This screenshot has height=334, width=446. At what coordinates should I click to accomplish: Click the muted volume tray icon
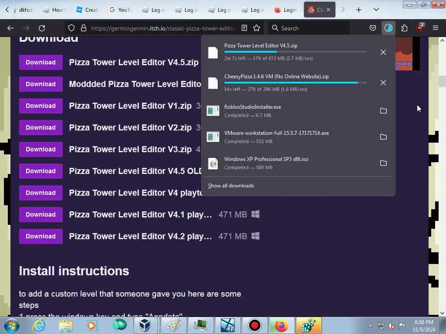click(392, 326)
